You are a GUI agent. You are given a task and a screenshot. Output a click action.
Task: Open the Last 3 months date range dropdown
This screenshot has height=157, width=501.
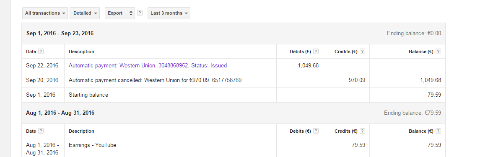tap(169, 13)
